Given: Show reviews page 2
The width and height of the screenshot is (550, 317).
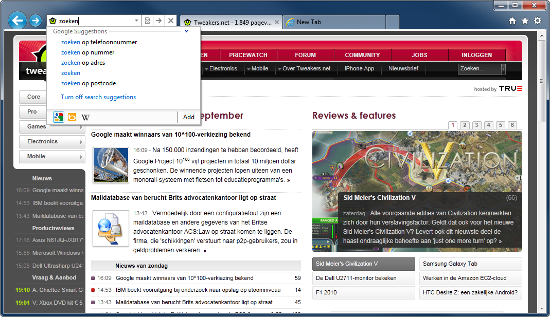Looking at the screenshot, I should click(465, 125).
